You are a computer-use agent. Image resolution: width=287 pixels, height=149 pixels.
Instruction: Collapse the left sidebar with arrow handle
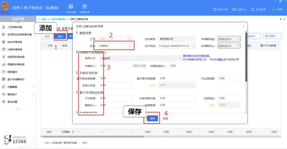18,109
